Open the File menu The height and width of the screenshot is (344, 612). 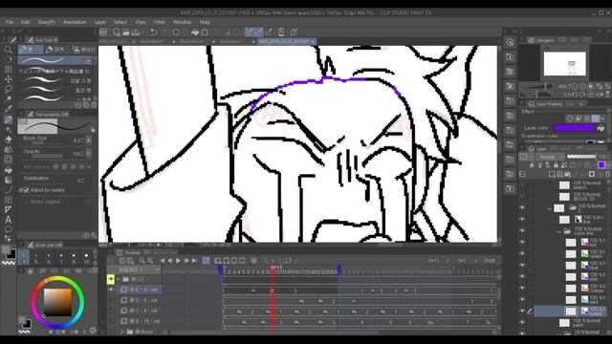(10, 22)
